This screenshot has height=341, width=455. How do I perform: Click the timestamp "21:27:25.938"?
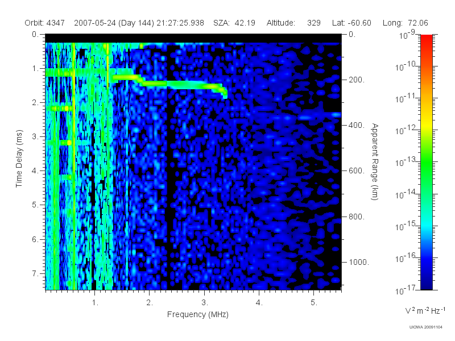point(180,23)
